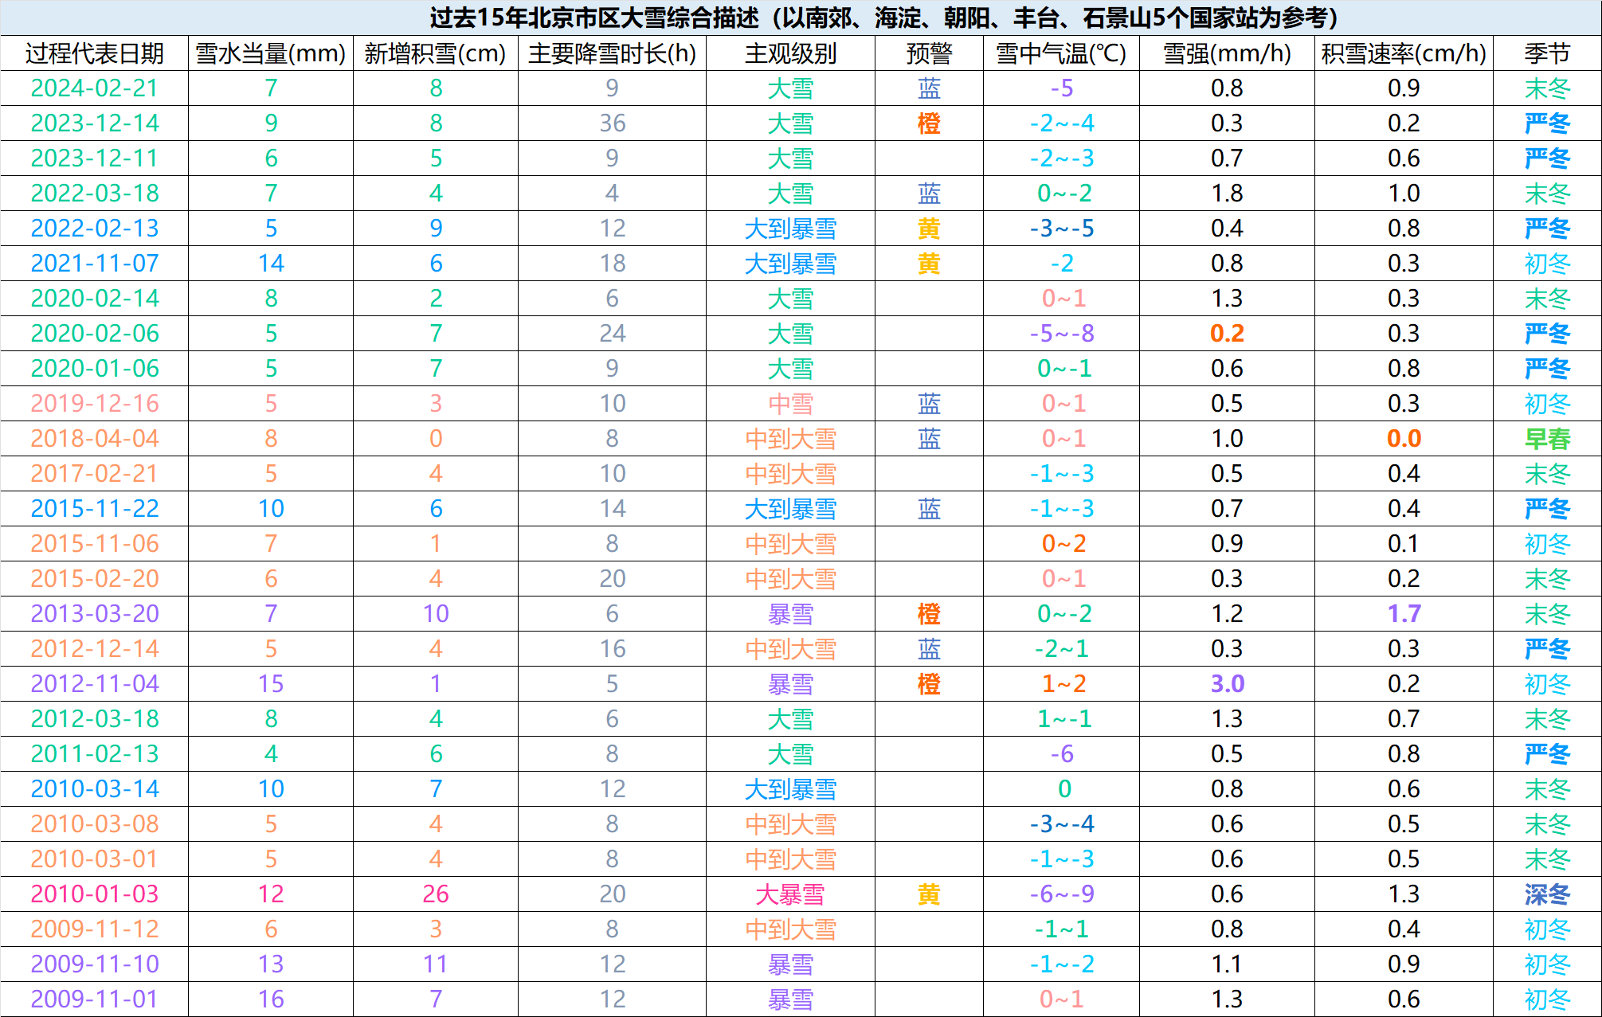Image resolution: width=1602 pixels, height=1017 pixels.
Task: Select the 主观级别 column header
Action: (790, 53)
